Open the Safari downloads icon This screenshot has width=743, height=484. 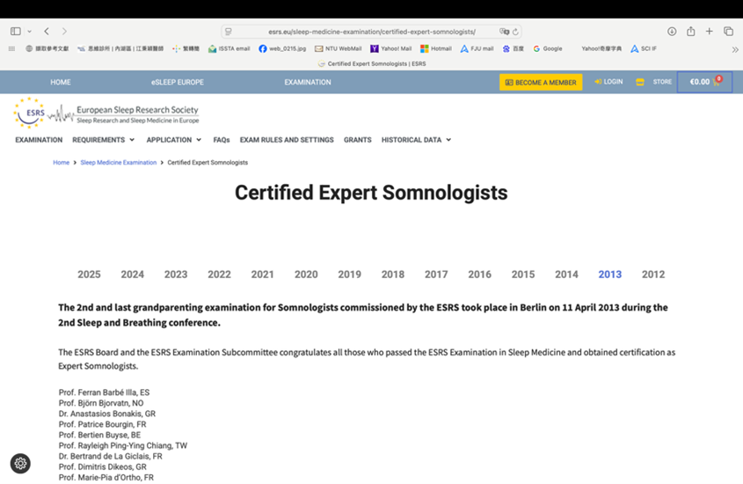tap(672, 32)
